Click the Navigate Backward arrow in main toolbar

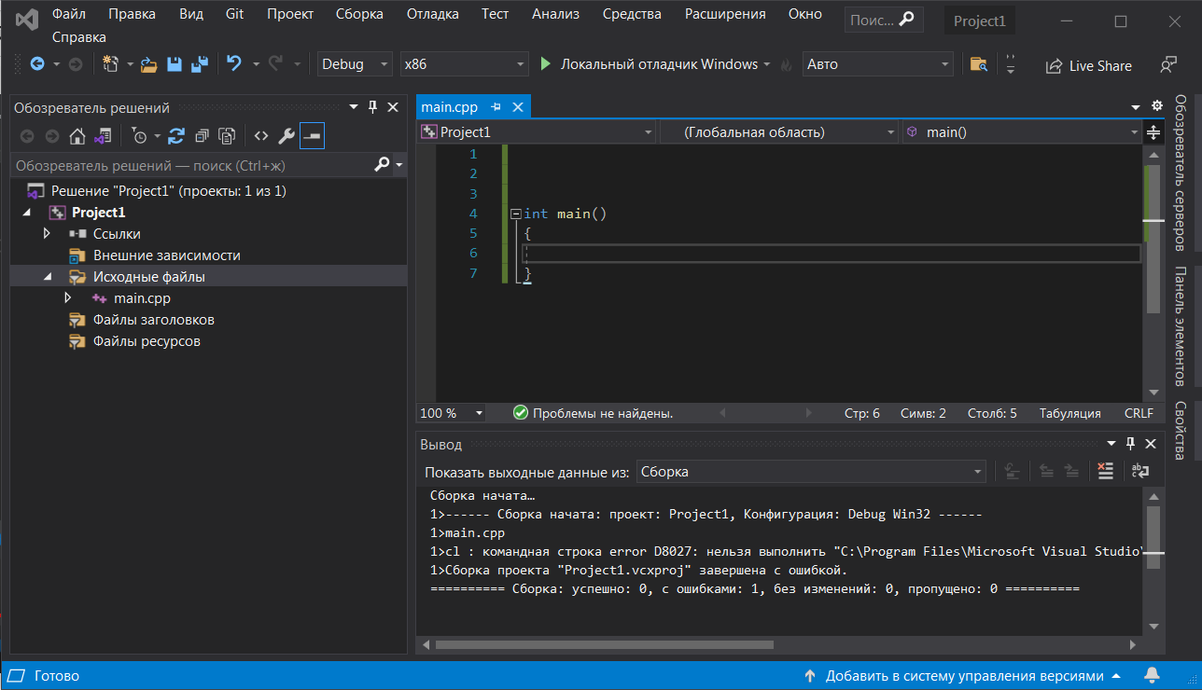point(37,64)
